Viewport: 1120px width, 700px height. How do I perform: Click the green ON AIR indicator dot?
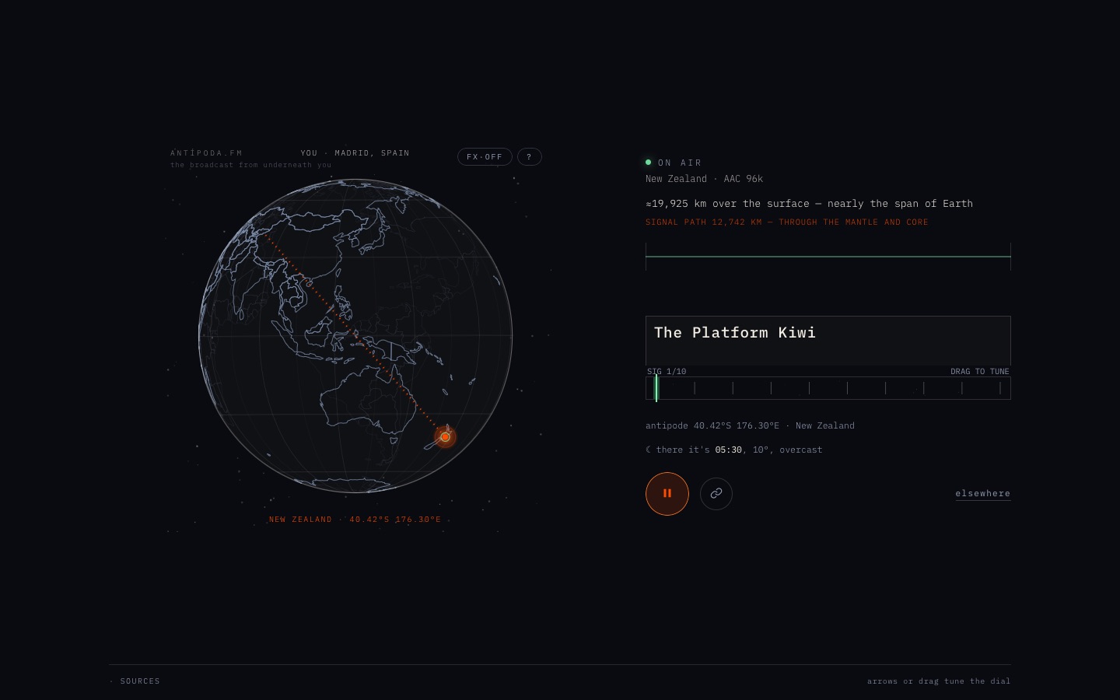(x=648, y=163)
